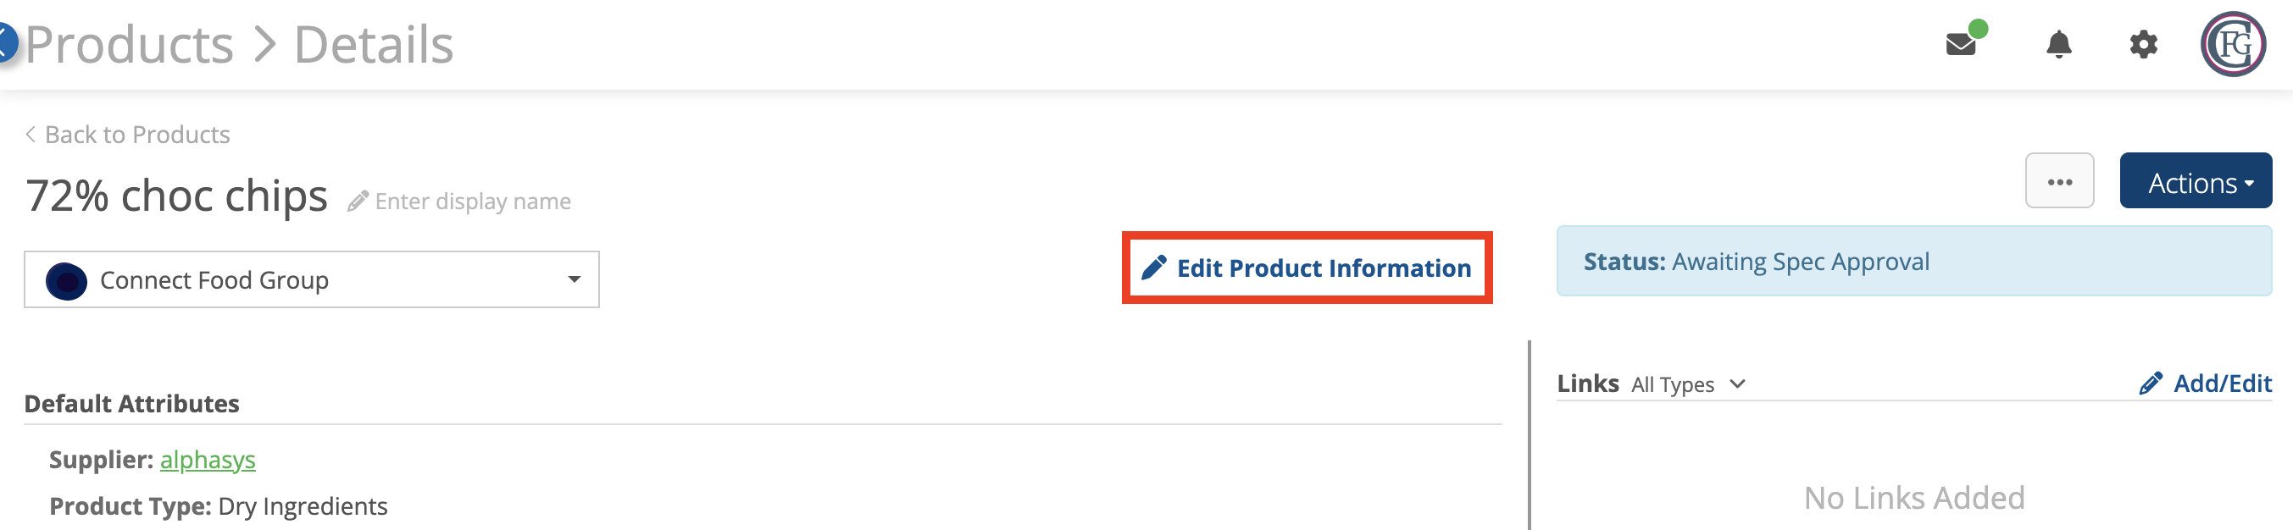Click the Products breadcrumb
The height and width of the screenshot is (530, 2293).
pos(129,43)
